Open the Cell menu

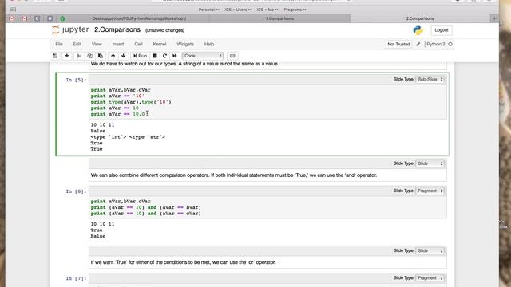coord(138,45)
